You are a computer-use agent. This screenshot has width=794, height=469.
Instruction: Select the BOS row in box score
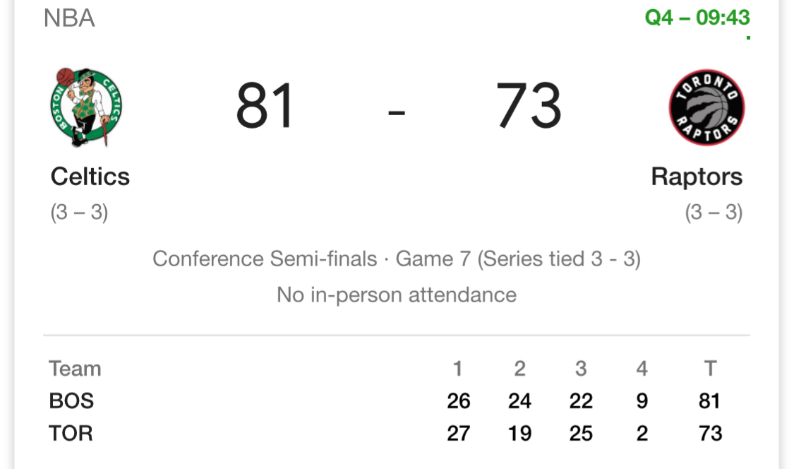pos(397,400)
